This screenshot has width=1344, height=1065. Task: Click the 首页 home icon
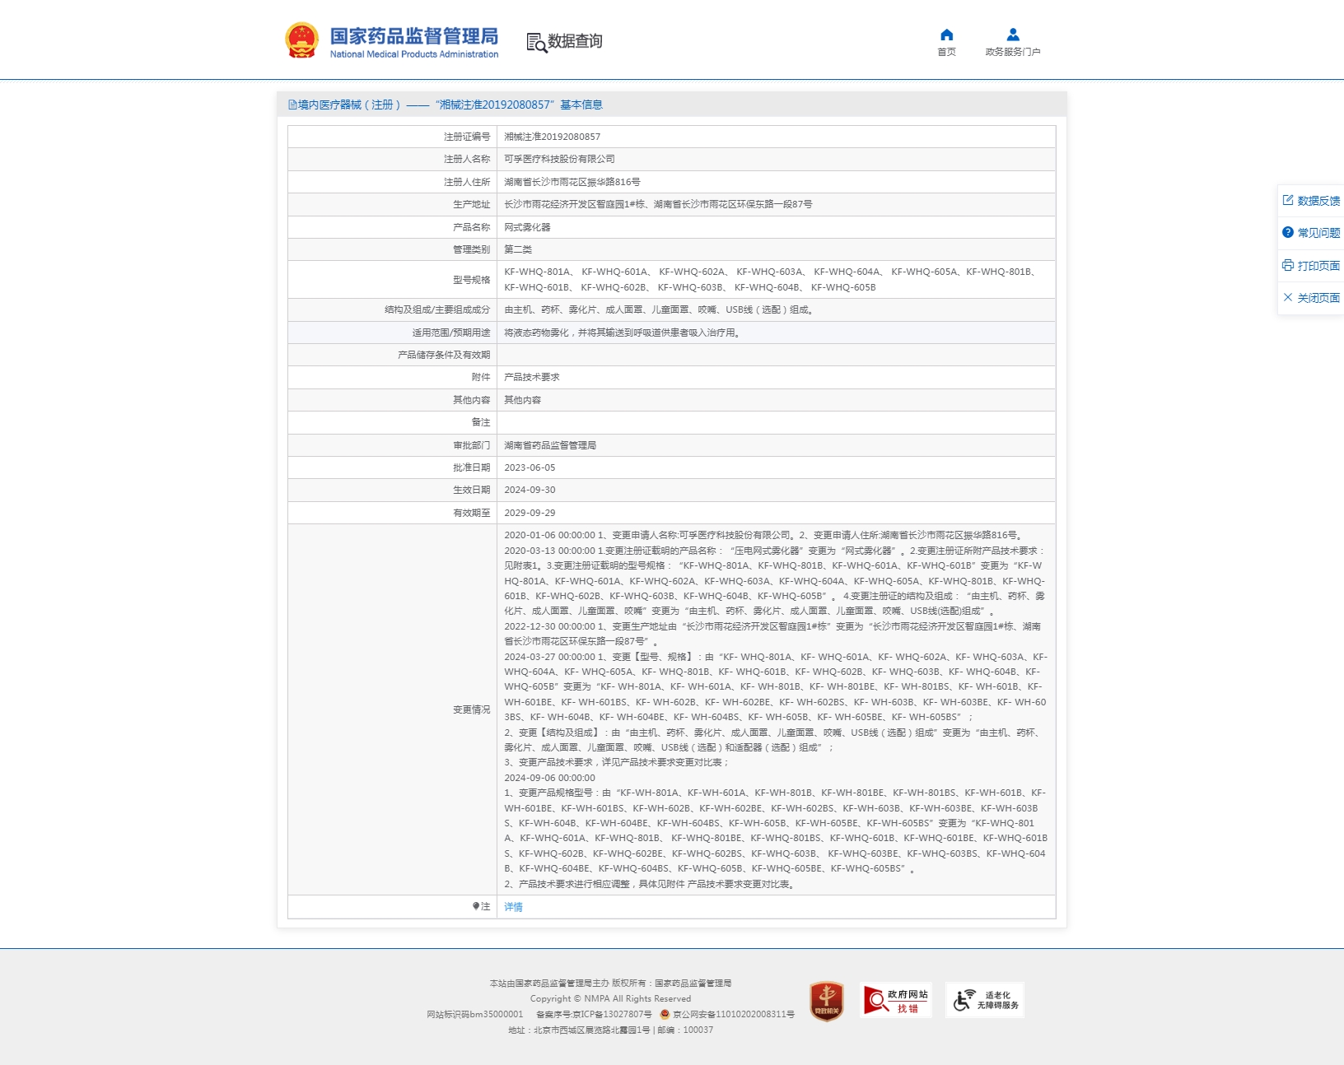tap(947, 35)
